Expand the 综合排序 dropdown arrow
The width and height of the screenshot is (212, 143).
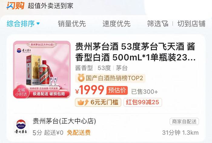pyautogui.click(x=38, y=24)
